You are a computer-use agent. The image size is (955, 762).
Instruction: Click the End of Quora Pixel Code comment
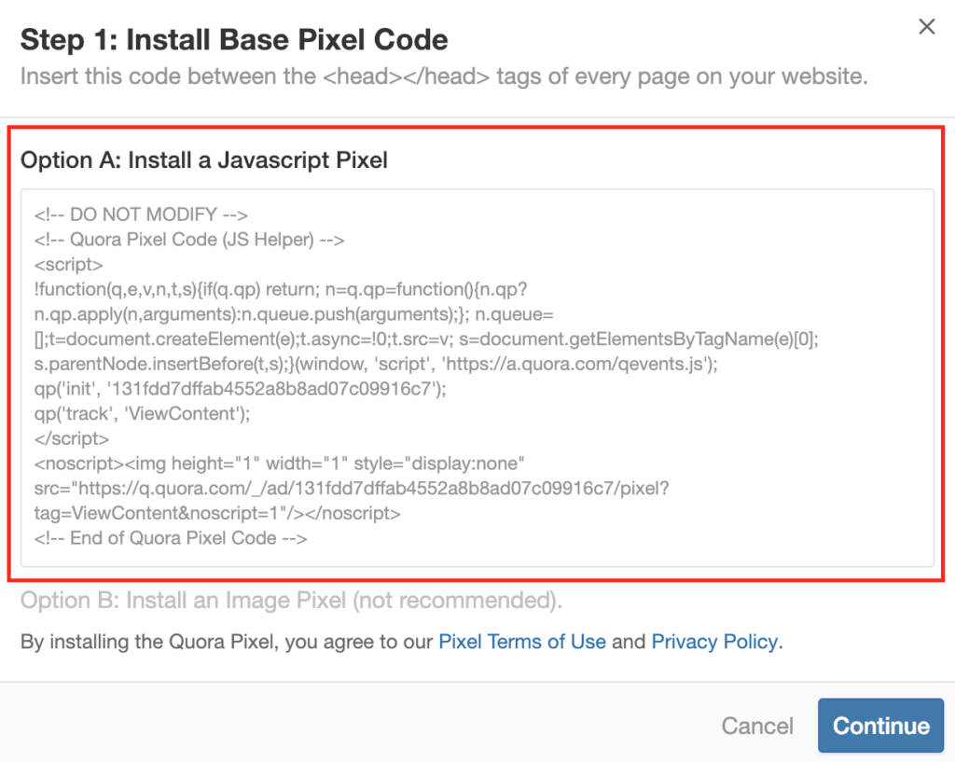click(171, 538)
